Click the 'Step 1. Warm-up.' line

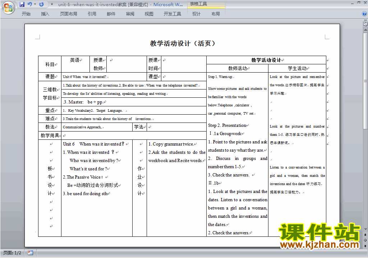coord(220,77)
